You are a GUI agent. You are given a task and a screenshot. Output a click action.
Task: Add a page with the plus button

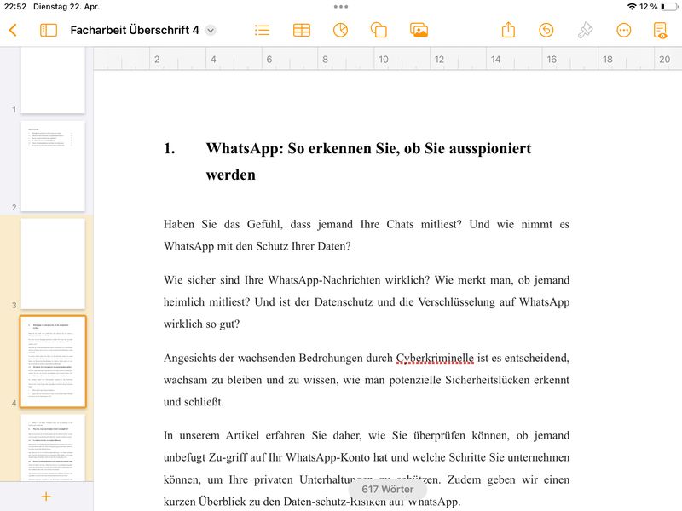(x=46, y=497)
